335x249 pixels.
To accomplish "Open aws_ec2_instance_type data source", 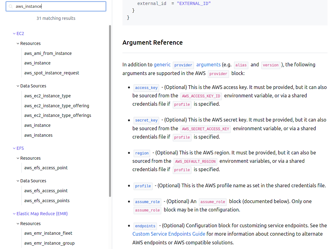I will [48, 96].
